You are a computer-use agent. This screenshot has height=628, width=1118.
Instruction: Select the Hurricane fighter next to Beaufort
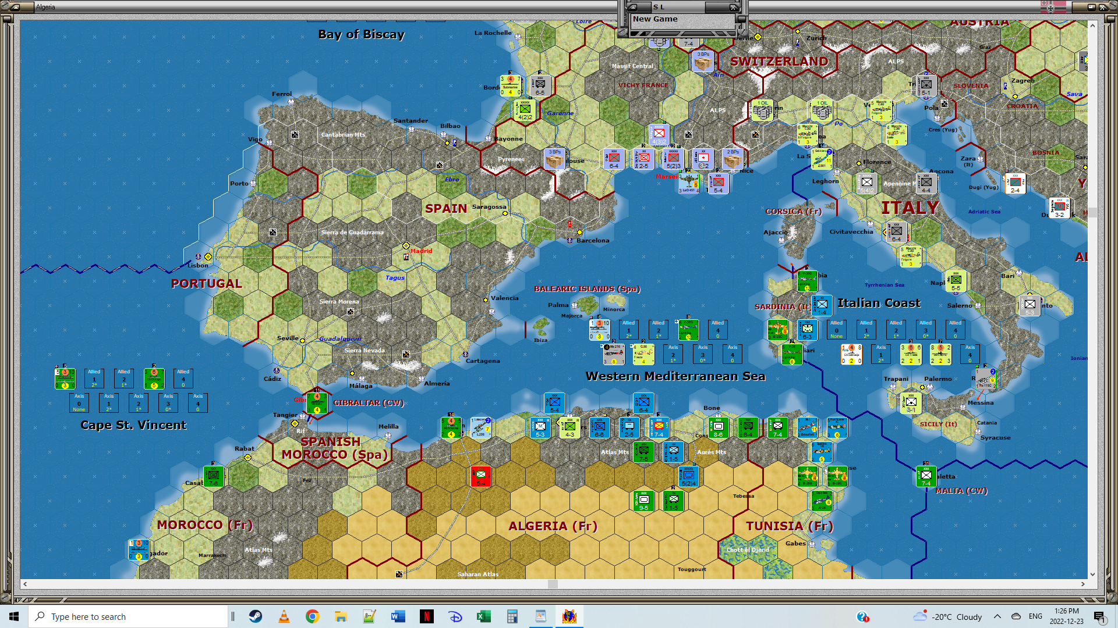click(837, 427)
